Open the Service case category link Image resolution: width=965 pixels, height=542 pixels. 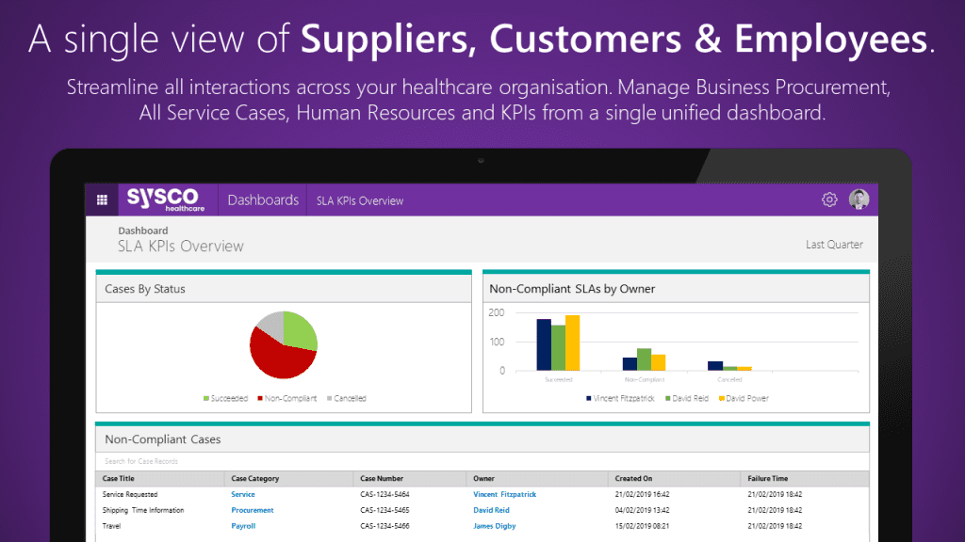[242, 494]
